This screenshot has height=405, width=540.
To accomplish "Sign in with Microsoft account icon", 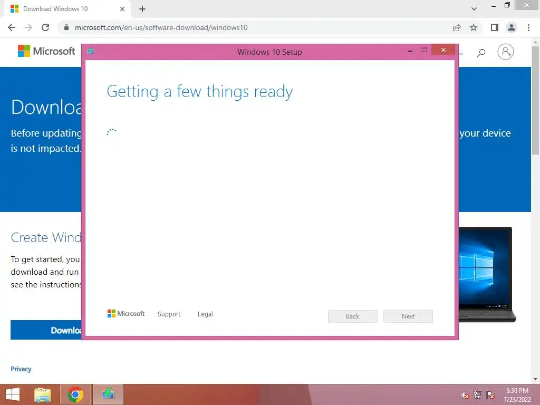I will pyautogui.click(x=506, y=52).
